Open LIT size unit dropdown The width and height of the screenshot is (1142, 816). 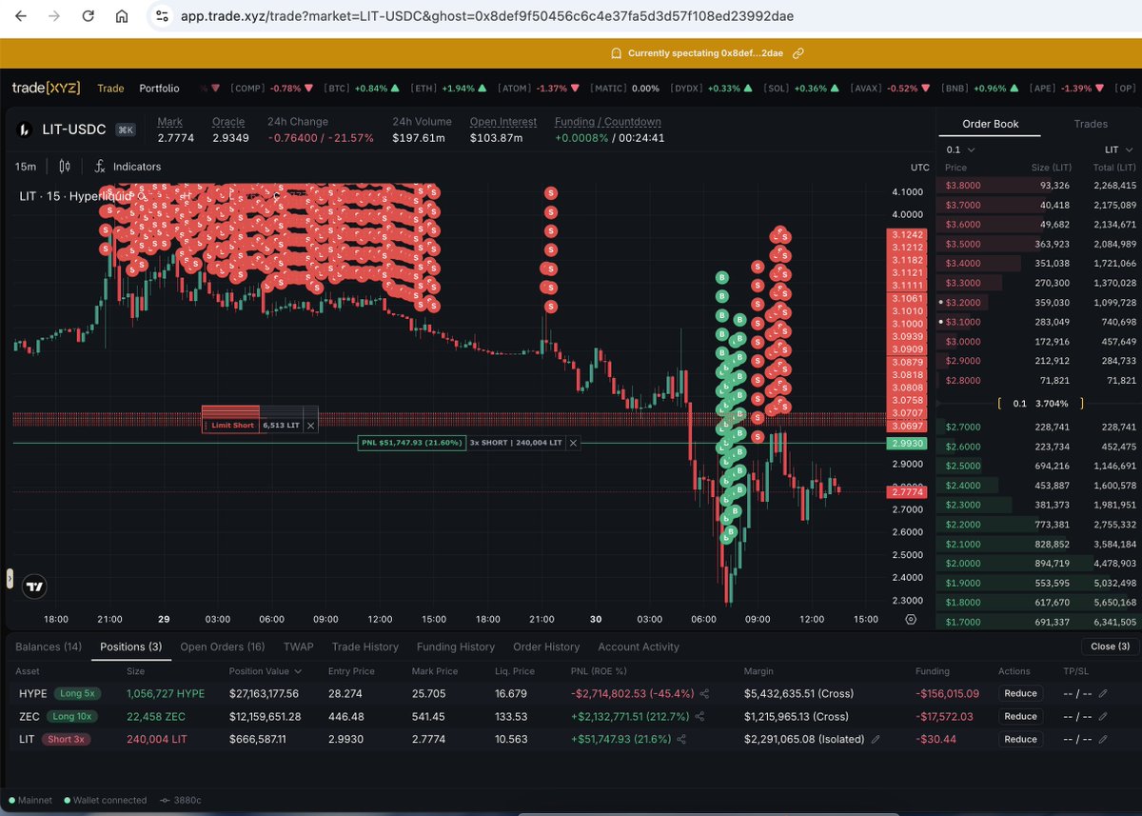(1118, 149)
